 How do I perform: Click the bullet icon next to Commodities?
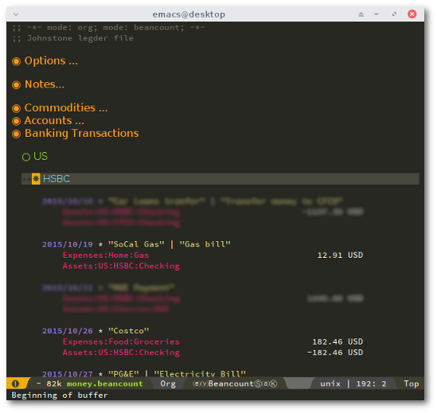click(x=16, y=108)
